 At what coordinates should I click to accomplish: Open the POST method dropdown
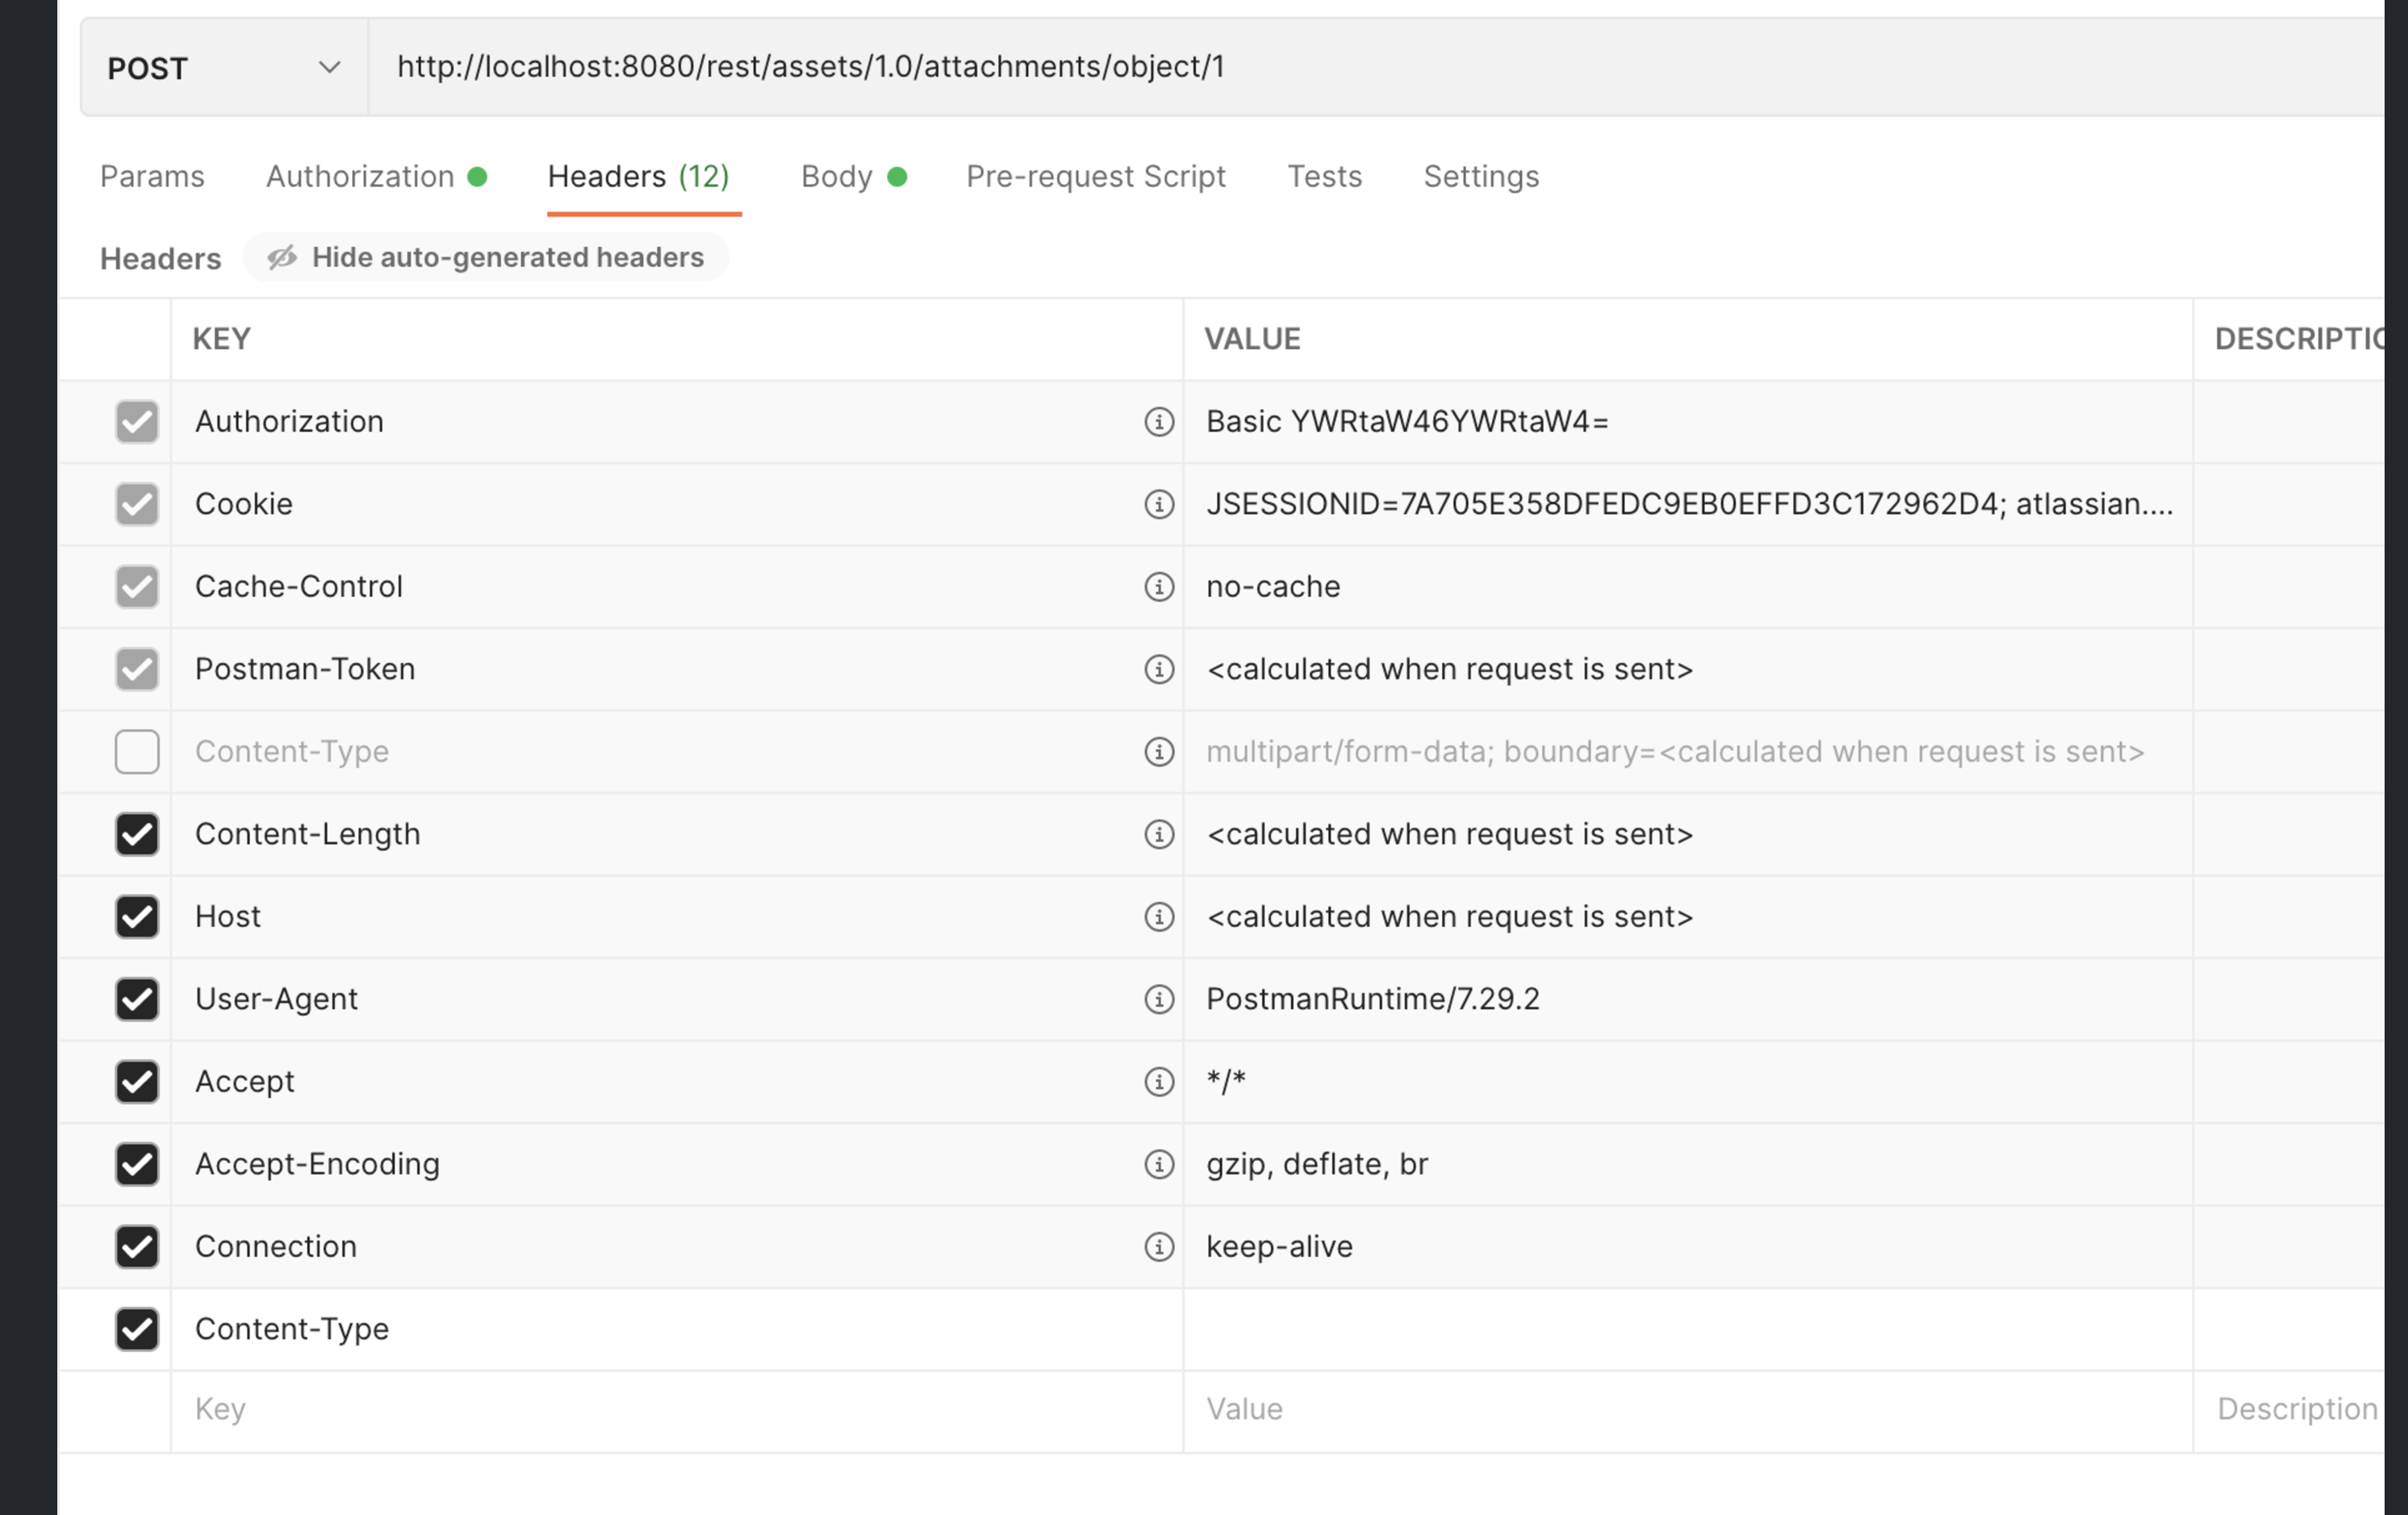pos(224,68)
